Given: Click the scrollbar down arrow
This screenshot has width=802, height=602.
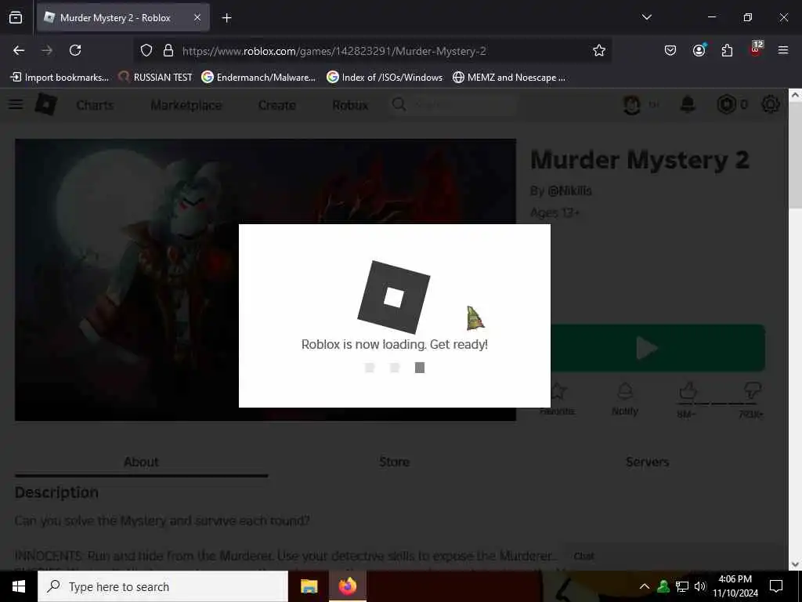Looking at the screenshot, I should 795,564.
